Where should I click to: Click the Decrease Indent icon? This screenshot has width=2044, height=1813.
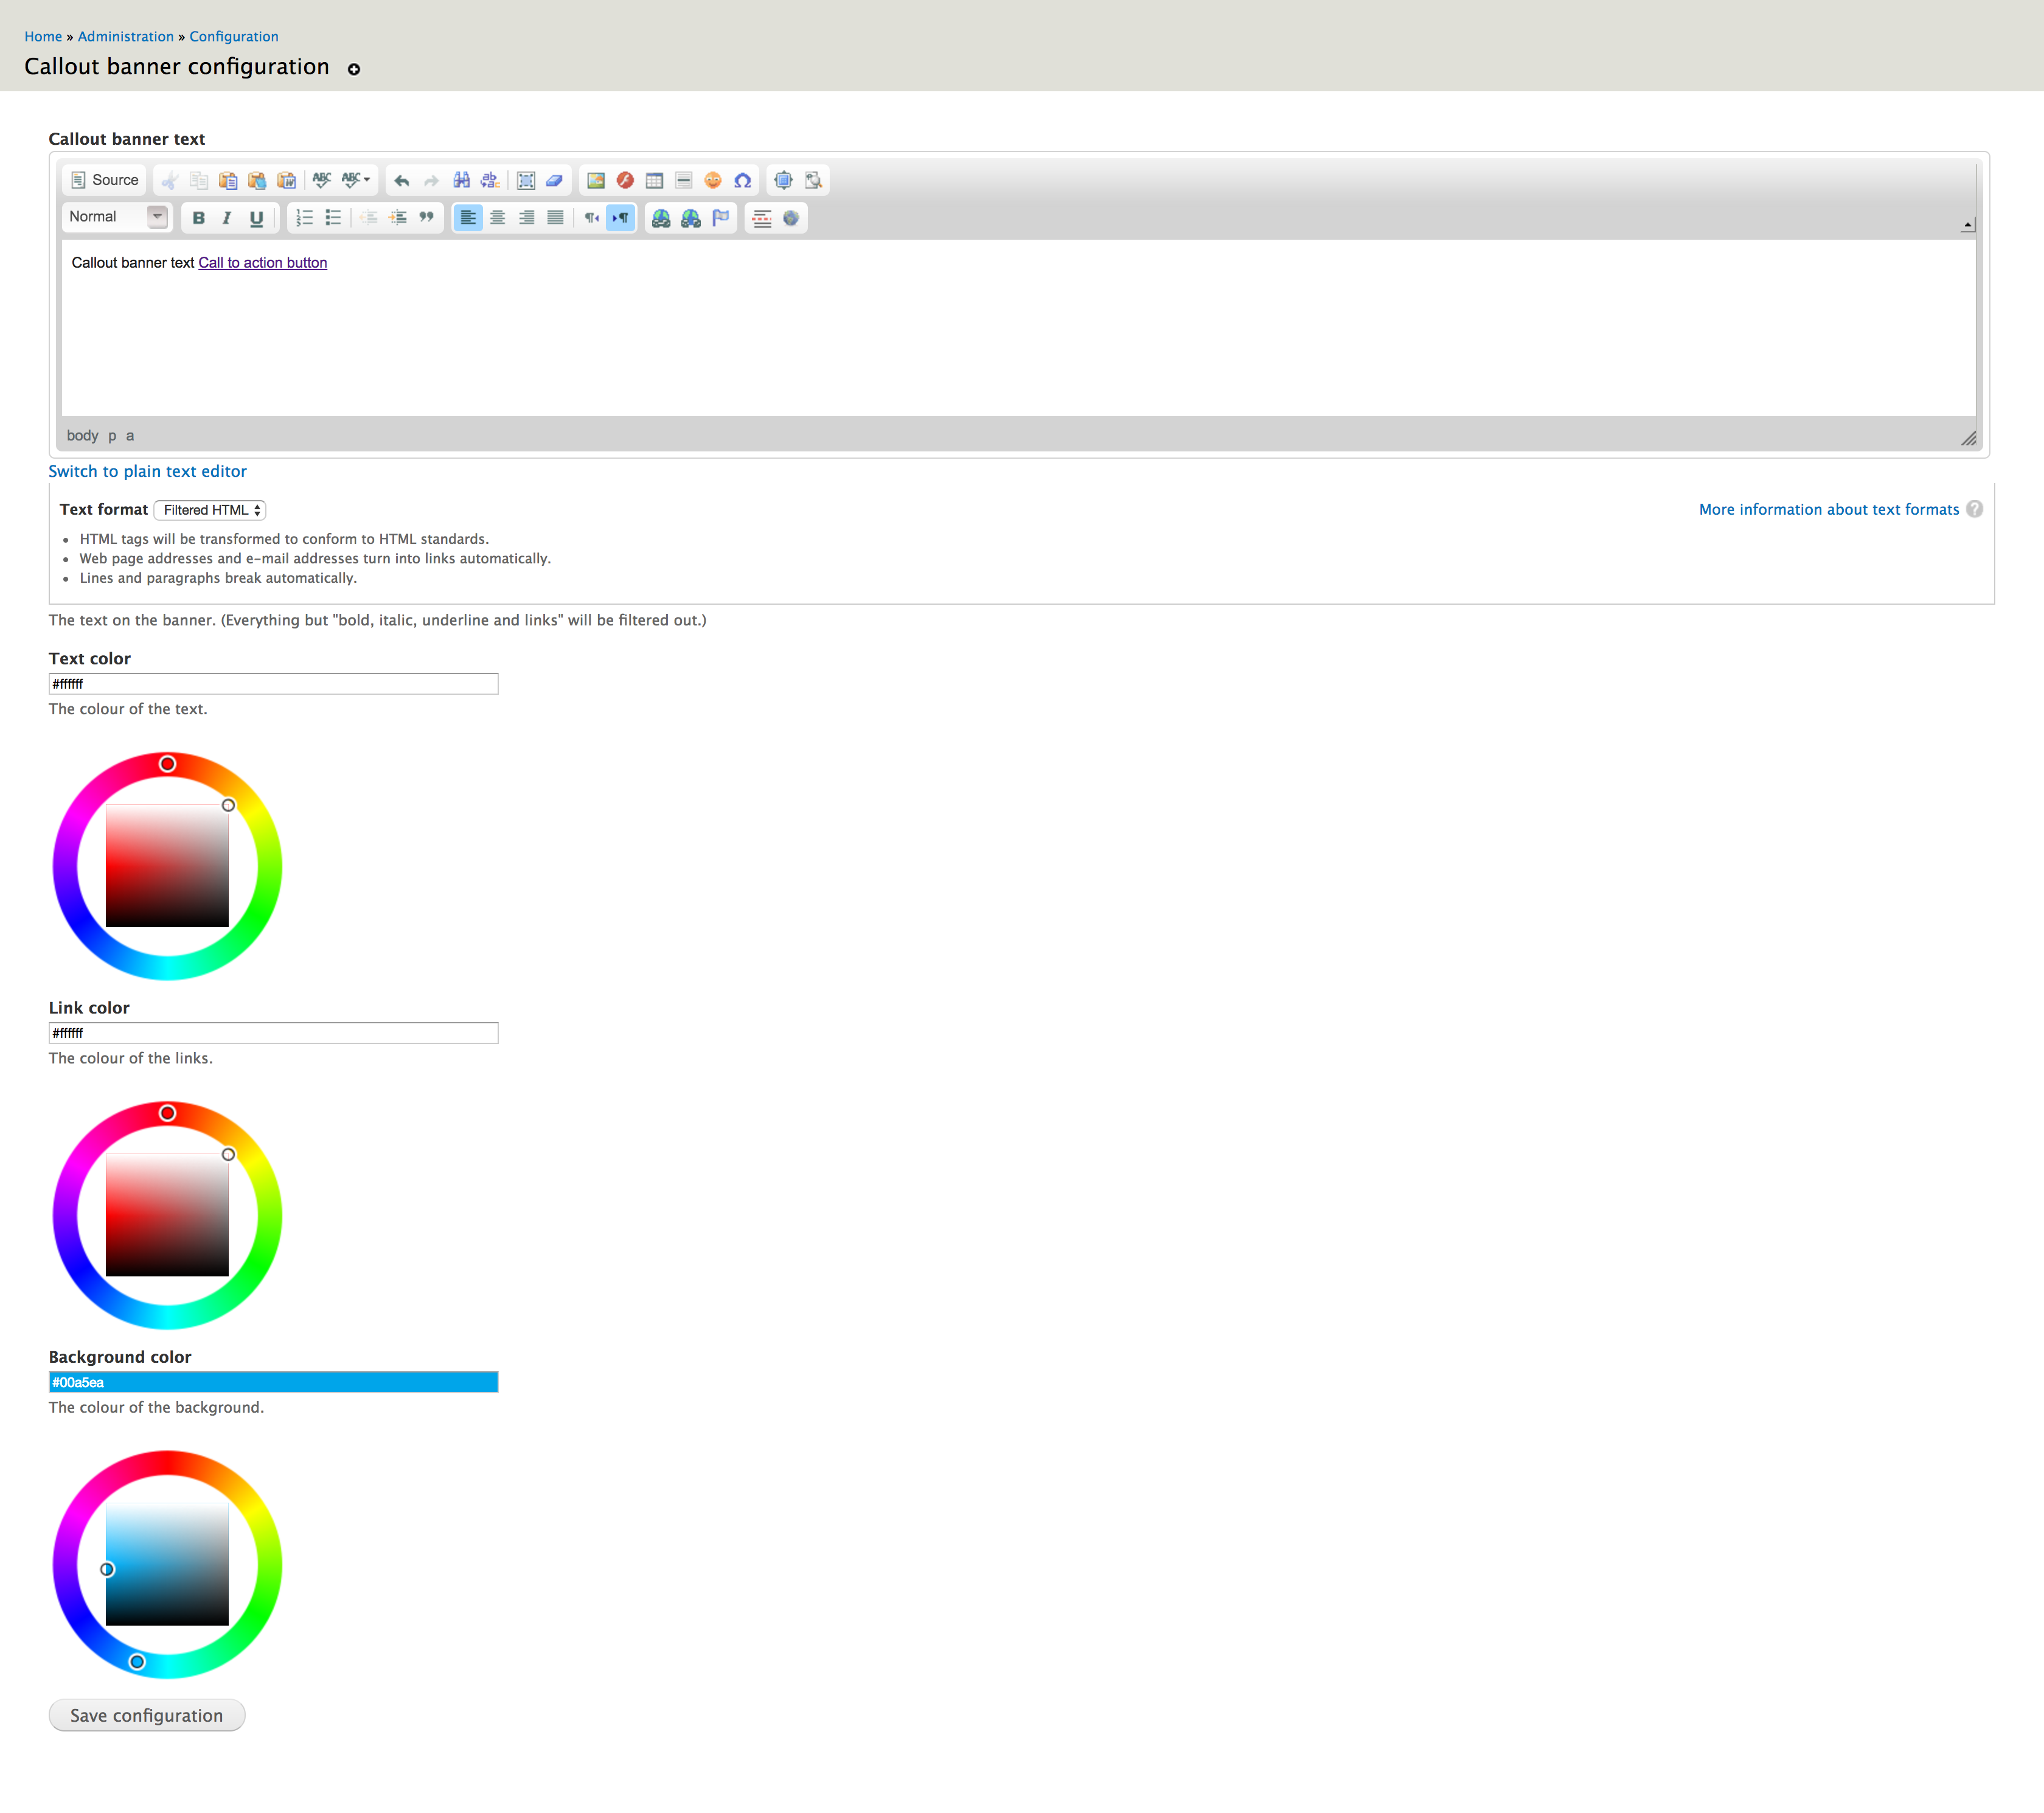coord(369,218)
